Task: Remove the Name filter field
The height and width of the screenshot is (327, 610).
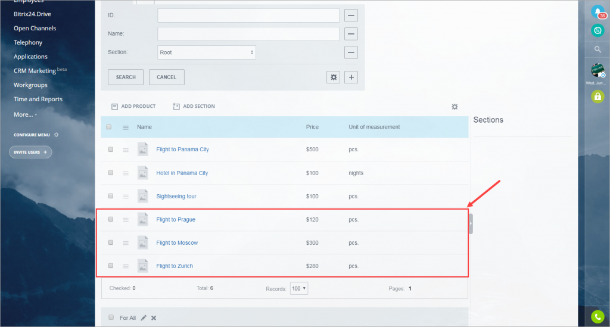Action: click(351, 34)
